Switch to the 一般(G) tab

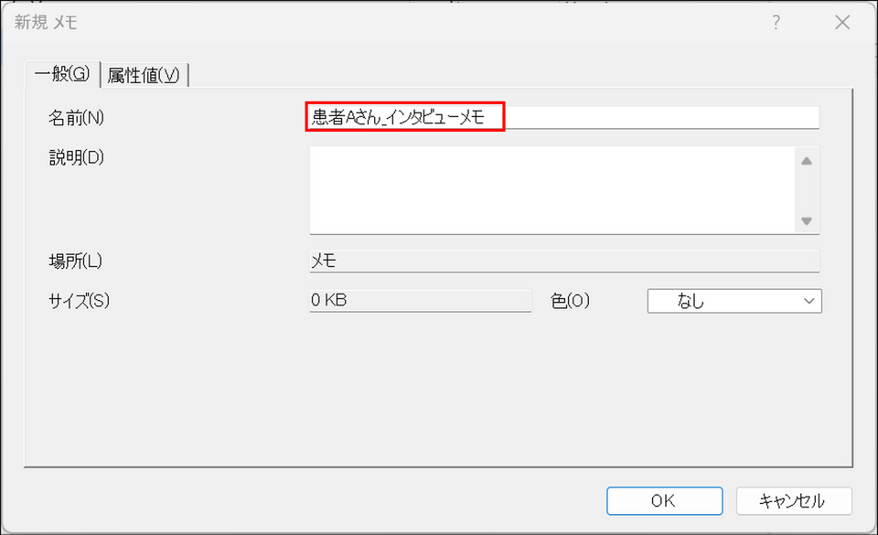coord(63,75)
